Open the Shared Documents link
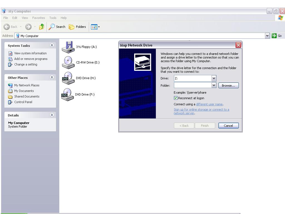 coord(27,96)
